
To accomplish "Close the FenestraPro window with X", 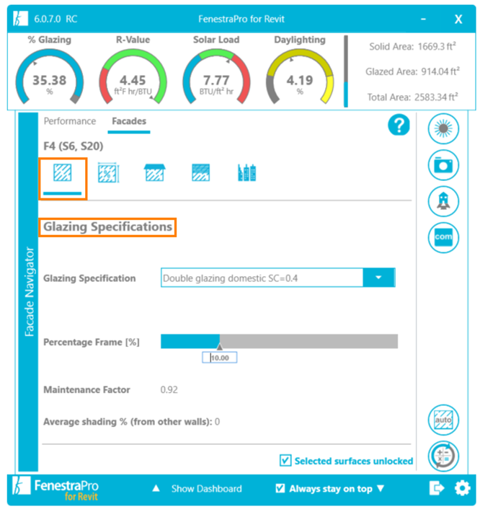I will pyautogui.click(x=458, y=19).
